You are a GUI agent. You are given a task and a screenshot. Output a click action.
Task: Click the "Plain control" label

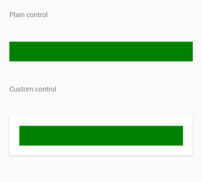pyautogui.click(x=28, y=15)
